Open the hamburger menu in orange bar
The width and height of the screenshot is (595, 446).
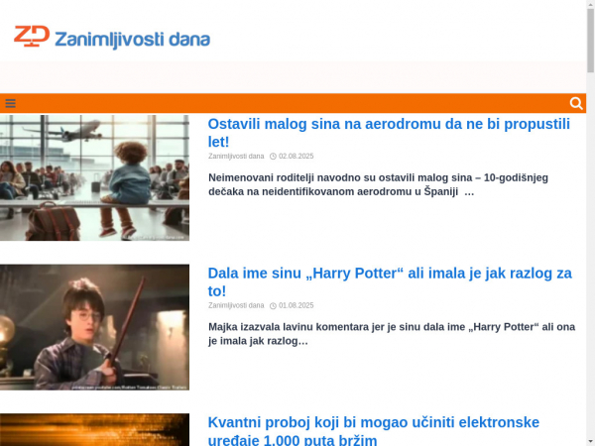10,103
